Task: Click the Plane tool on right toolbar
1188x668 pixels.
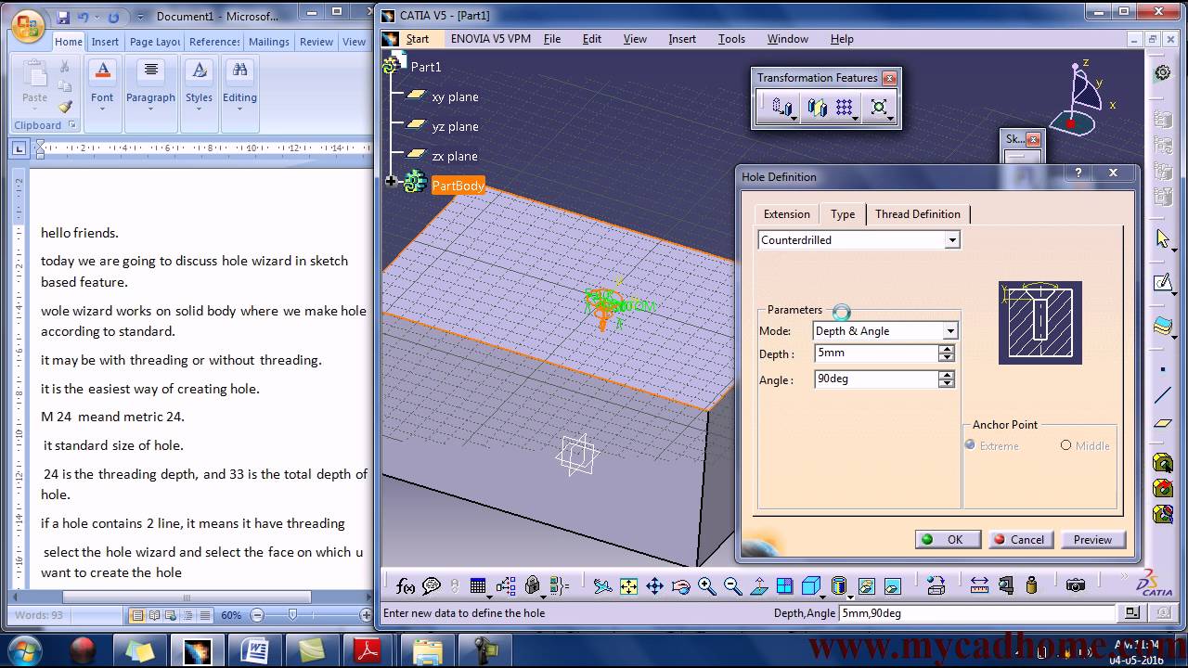Action: pos(1163,424)
